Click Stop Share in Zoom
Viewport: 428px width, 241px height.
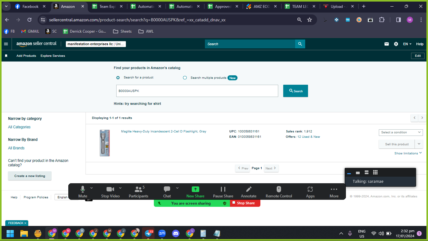(245, 203)
